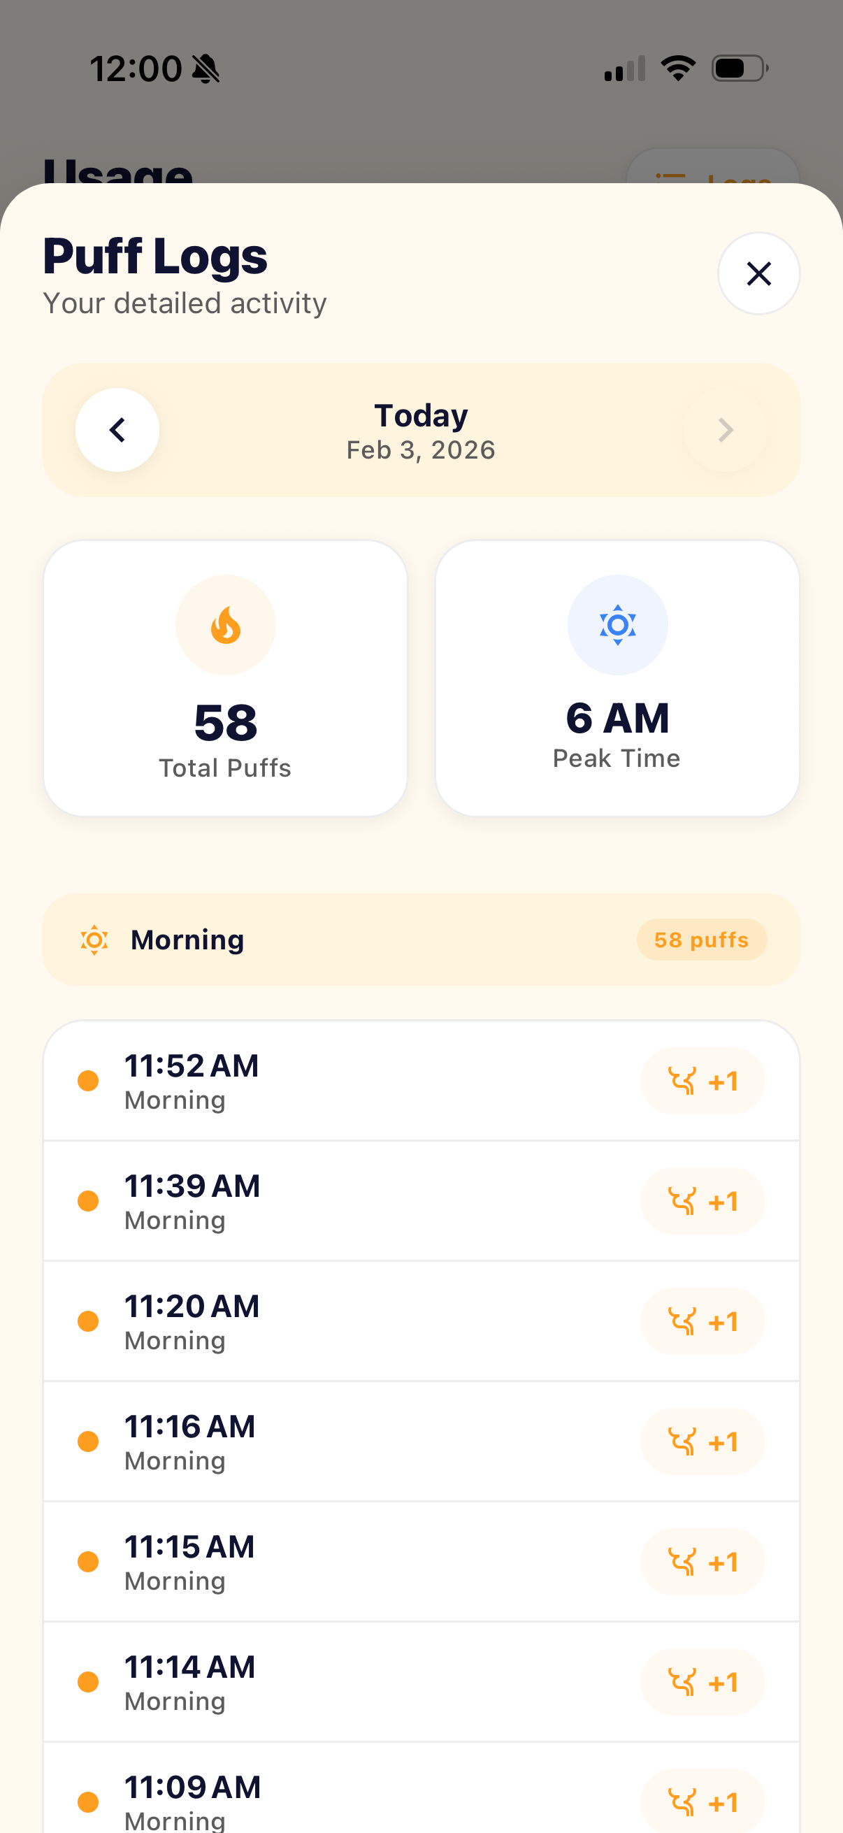
Task: Tap the +1 badge on 11:16 AM
Action: pyautogui.click(x=702, y=1442)
